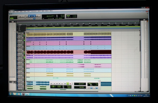Screen dimensions: 158x103
Task: Click the Stop button in floating Transport window
Action: [65, 84]
